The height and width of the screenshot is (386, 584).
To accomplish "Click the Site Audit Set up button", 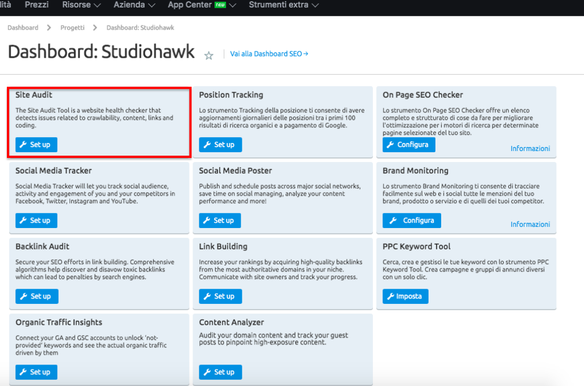I will coord(36,145).
